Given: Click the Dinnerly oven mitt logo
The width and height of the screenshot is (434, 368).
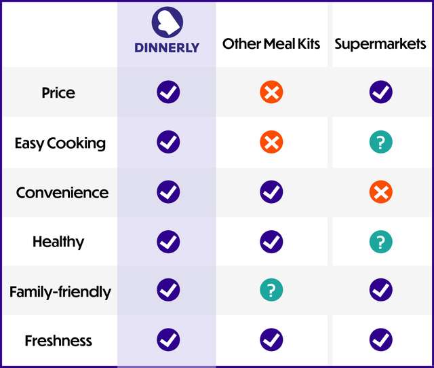Looking at the screenshot, I should 167,22.
